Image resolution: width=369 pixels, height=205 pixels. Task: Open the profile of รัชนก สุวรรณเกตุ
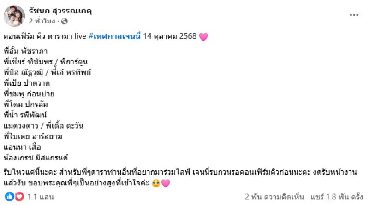[x=60, y=11]
